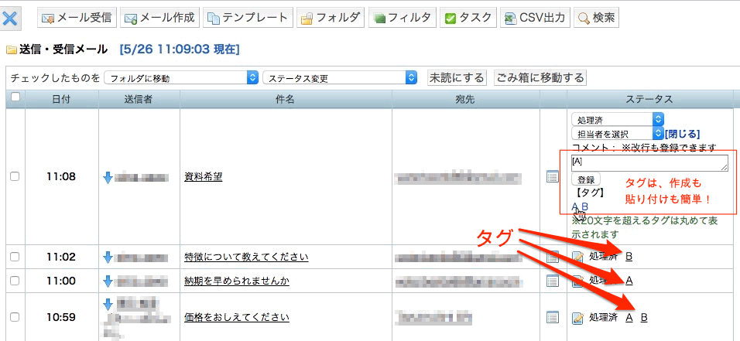
Task: Expand the フォルダに移動 dropdown
Action: [181, 78]
